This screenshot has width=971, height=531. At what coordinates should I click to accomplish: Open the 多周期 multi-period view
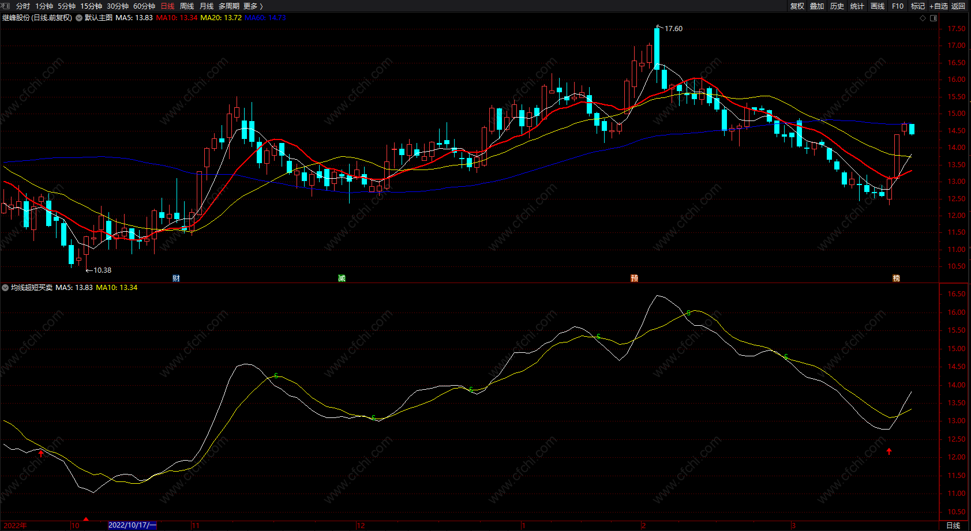[x=229, y=6]
